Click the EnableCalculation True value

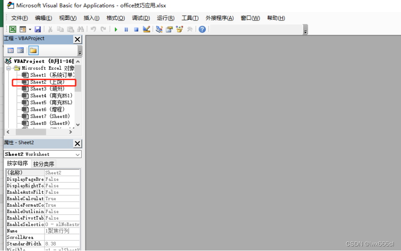(x=62, y=198)
